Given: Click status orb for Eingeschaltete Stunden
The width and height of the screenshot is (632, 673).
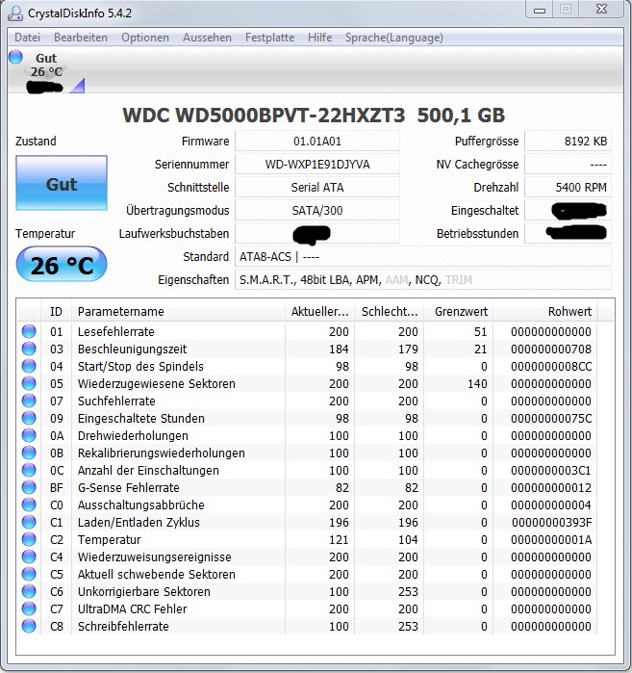Looking at the screenshot, I should click(29, 418).
